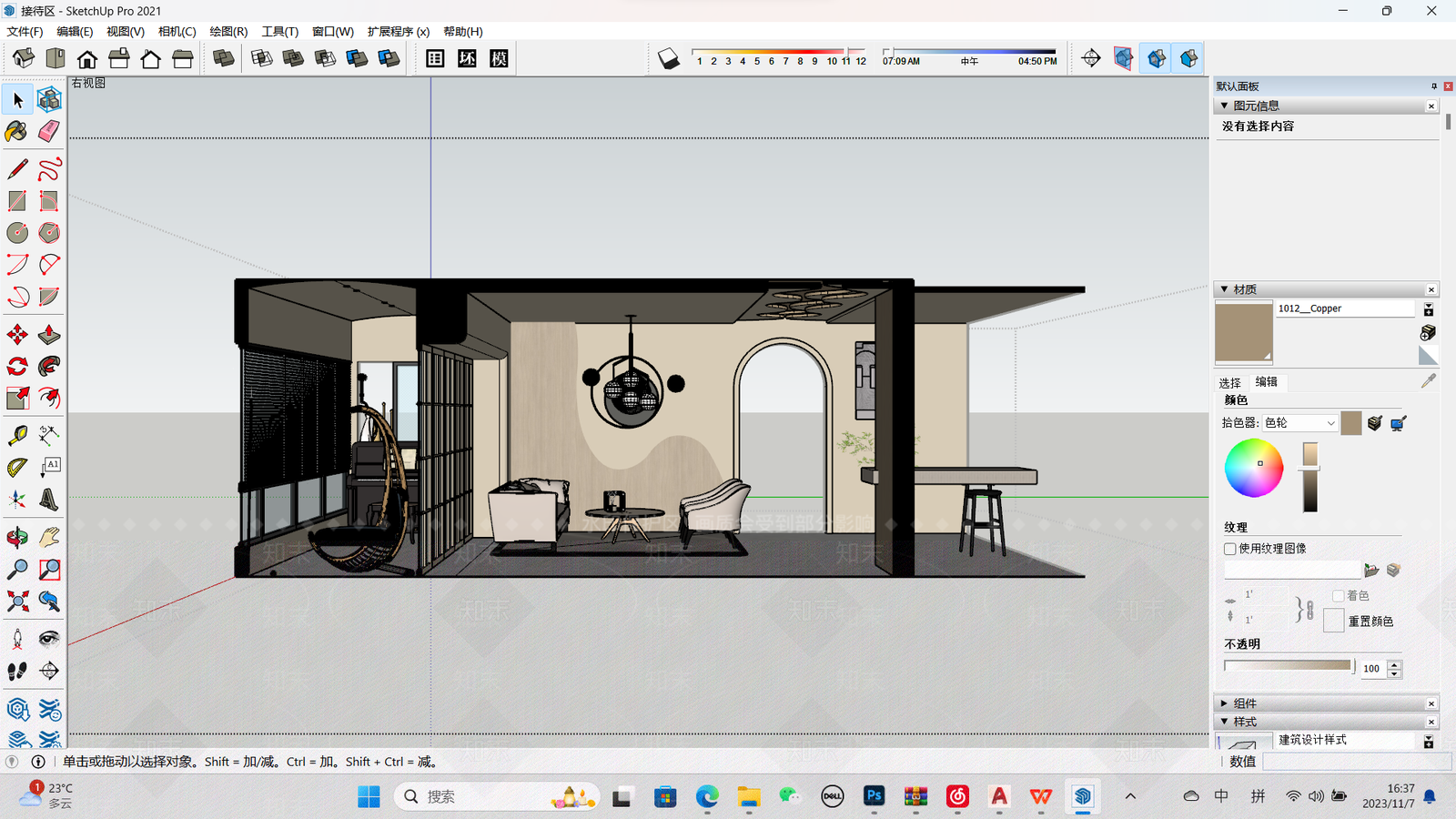
Task: Open the 扩展程序 menu
Action: [399, 31]
